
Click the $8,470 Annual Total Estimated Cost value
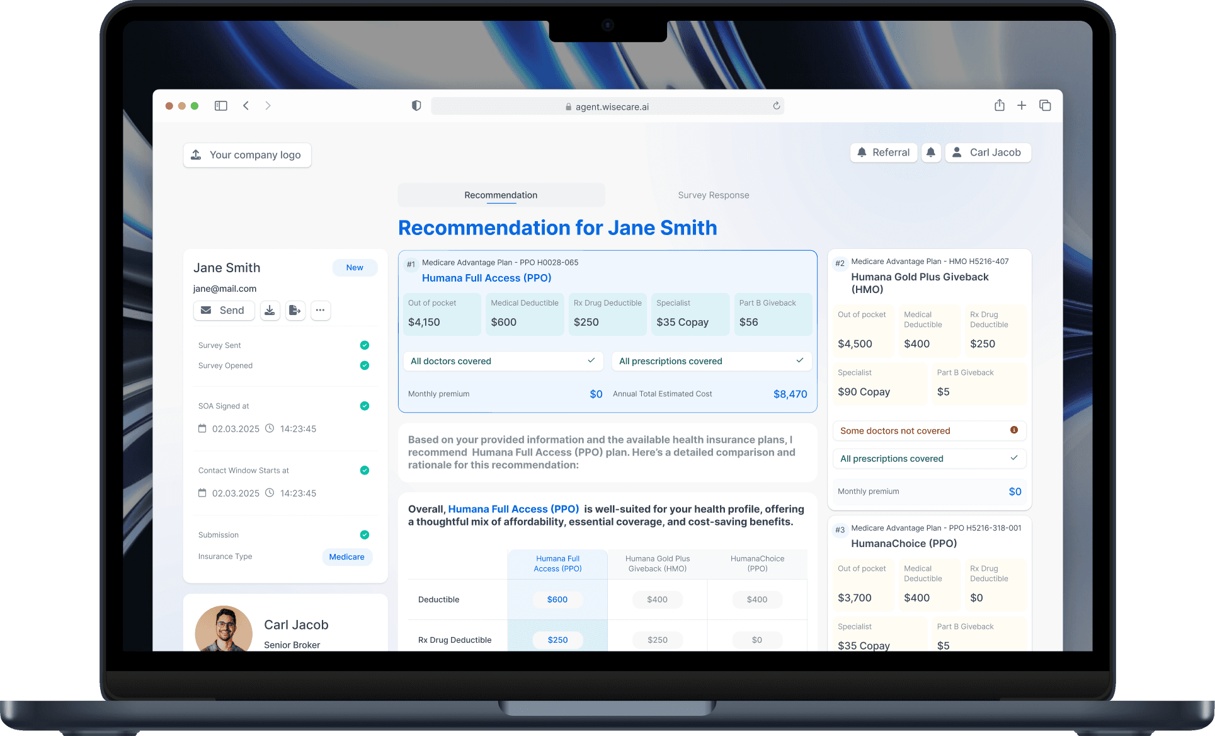click(x=790, y=394)
